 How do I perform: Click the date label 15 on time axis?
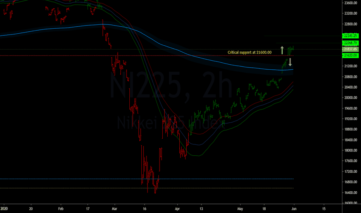click(324, 209)
